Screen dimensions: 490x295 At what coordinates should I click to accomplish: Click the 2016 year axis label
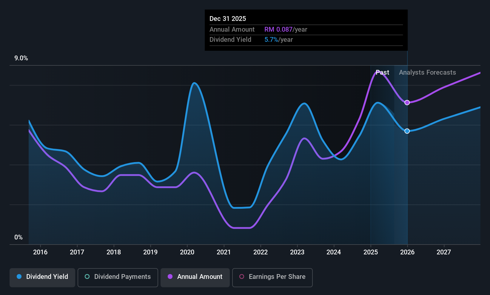click(40, 252)
